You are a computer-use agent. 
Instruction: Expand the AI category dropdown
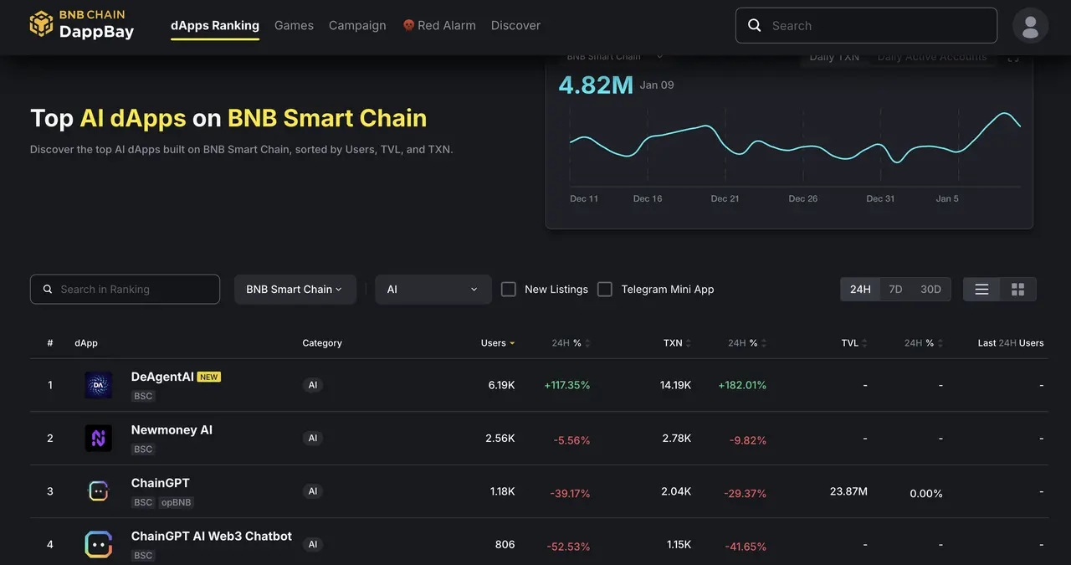[433, 289]
